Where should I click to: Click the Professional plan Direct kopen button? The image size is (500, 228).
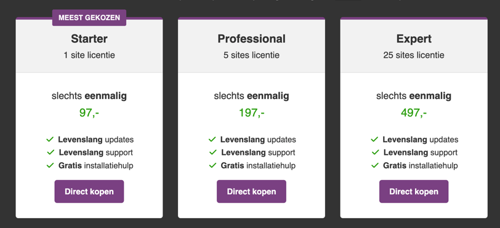[x=251, y=191]
